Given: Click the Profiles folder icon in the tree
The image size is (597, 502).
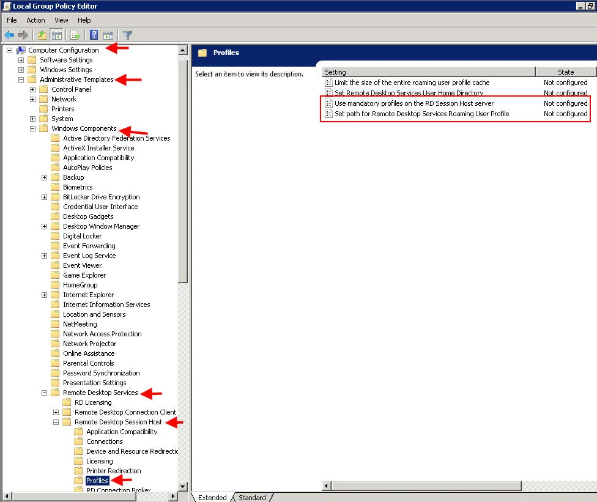Looking at the screenshot, I should [78, 481].
